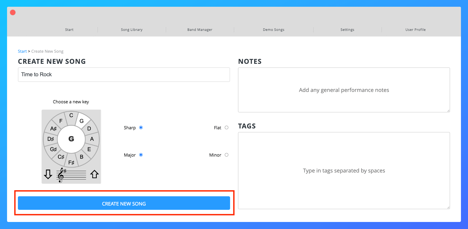The image size is (468, 229).
Task: Open the Settings tab
Action: [x=347, y=30]
